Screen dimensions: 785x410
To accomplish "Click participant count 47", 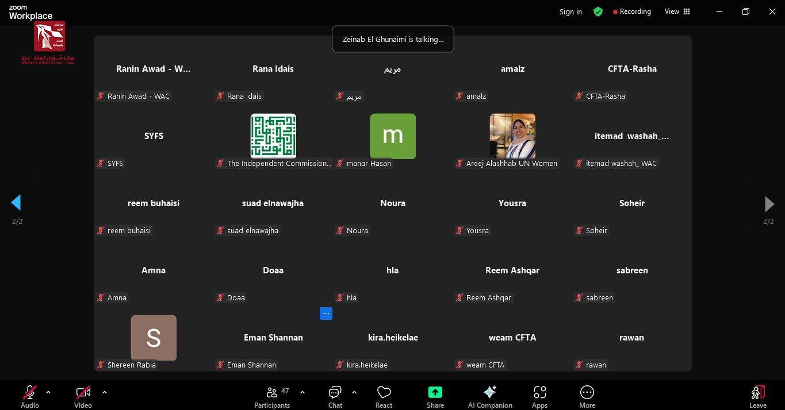I will click(285, 391).
